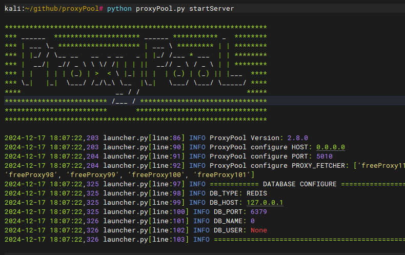Click the 'freeProxy99' list entry
The width and height of the screenshot is (405, 255).
pyautogui.click(x=93, y=175)
